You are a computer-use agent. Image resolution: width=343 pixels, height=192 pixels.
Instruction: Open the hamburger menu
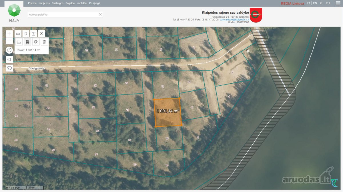338,3
